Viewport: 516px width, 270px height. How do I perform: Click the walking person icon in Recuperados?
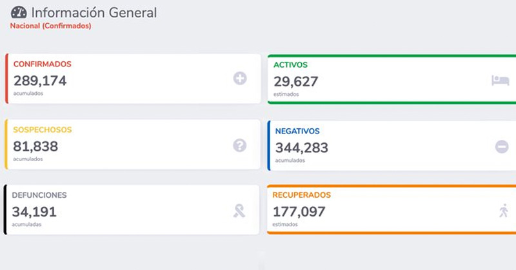[x=503, y=211]
